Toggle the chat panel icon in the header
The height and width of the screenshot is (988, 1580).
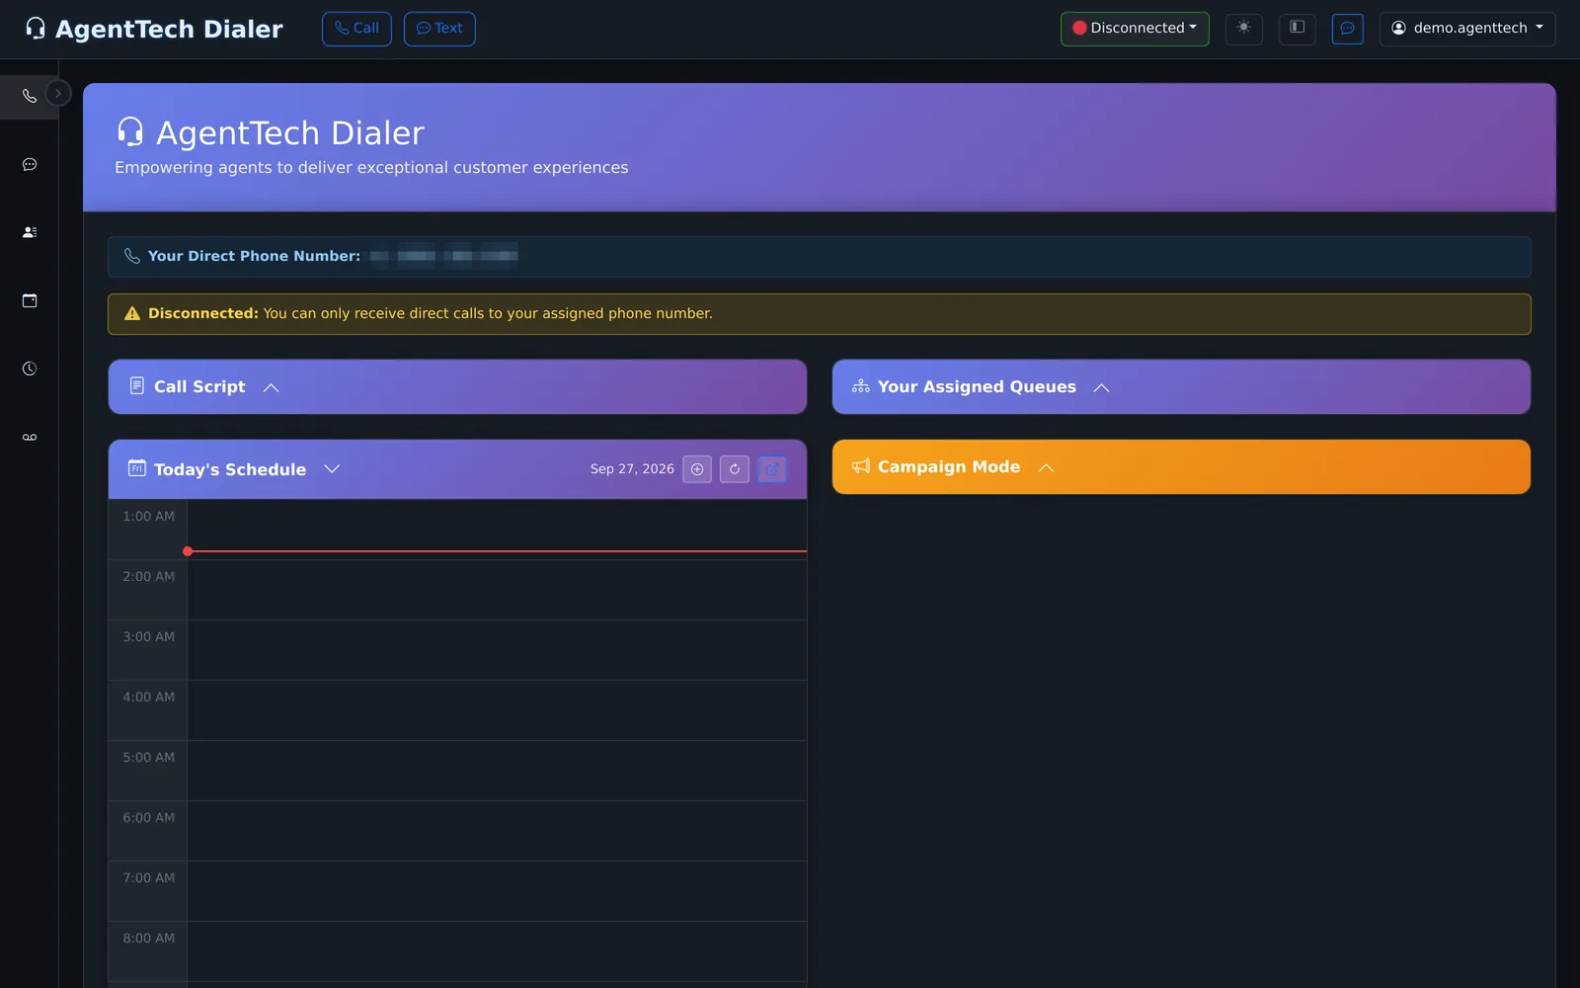coord(1348,29)
